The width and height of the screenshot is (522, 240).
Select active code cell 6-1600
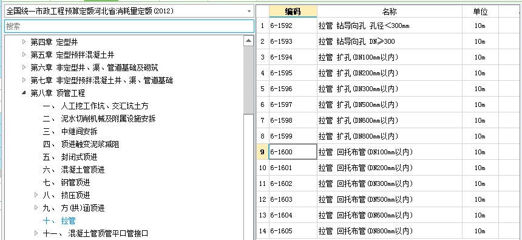coord(293,152)
